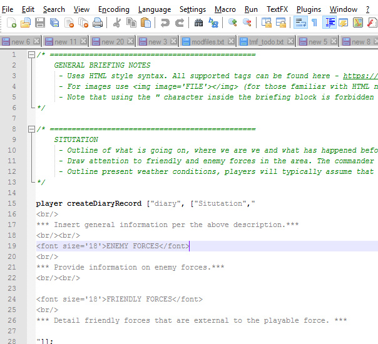Image resolution: width=378 pixels, height=344 pixels.
Task: Toggle synchronize vertical scrolling icon
Action: click(267, 23)
